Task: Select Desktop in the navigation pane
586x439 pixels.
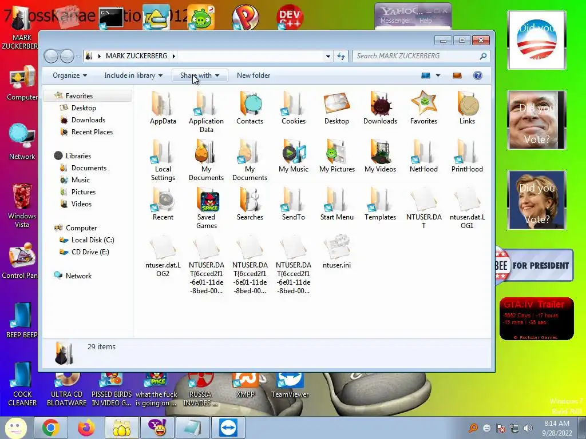Action: tap(84, 108)
